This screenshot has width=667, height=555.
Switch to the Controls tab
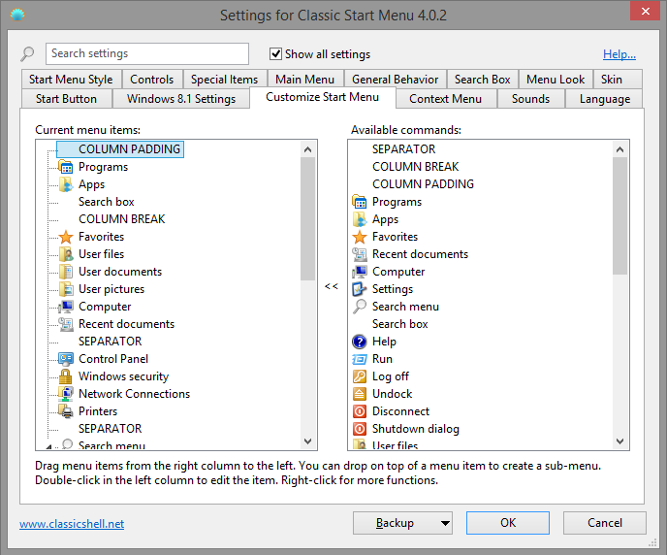click(152, 80)
